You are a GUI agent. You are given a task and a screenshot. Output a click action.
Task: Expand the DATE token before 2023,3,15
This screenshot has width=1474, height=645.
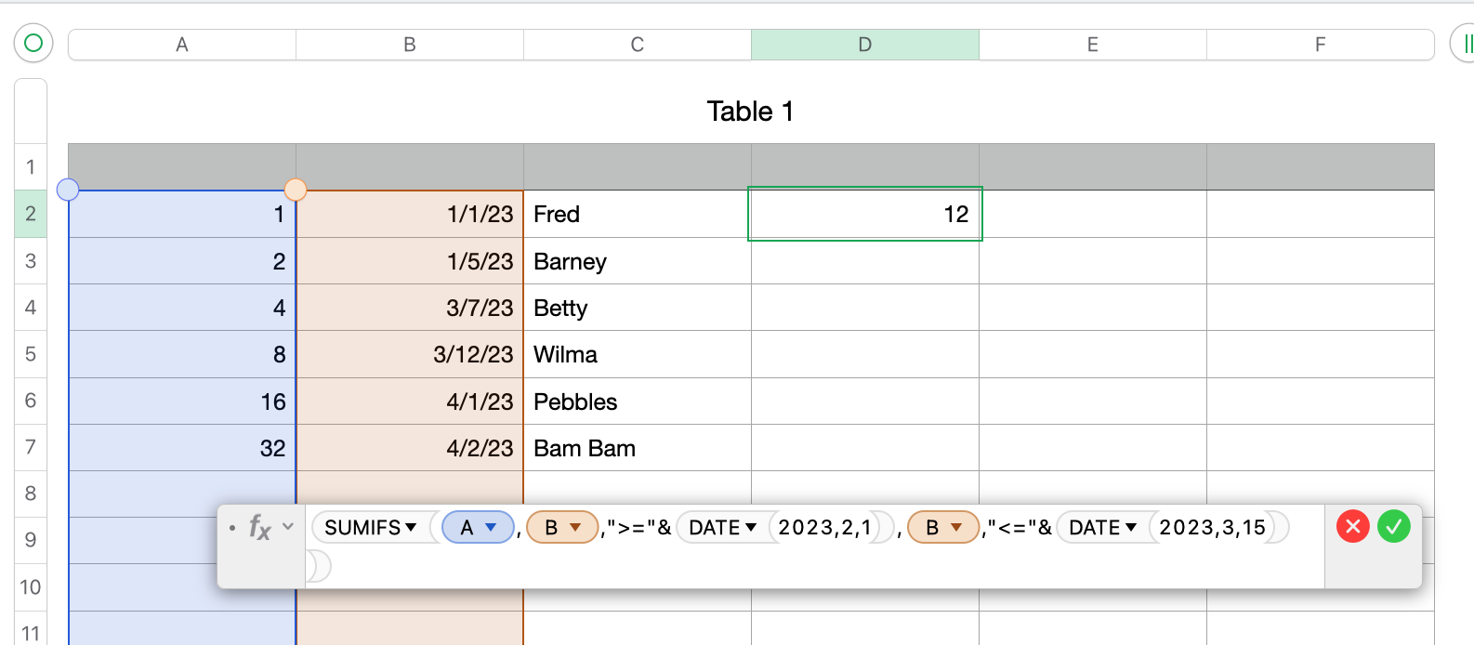point(1131,528)
